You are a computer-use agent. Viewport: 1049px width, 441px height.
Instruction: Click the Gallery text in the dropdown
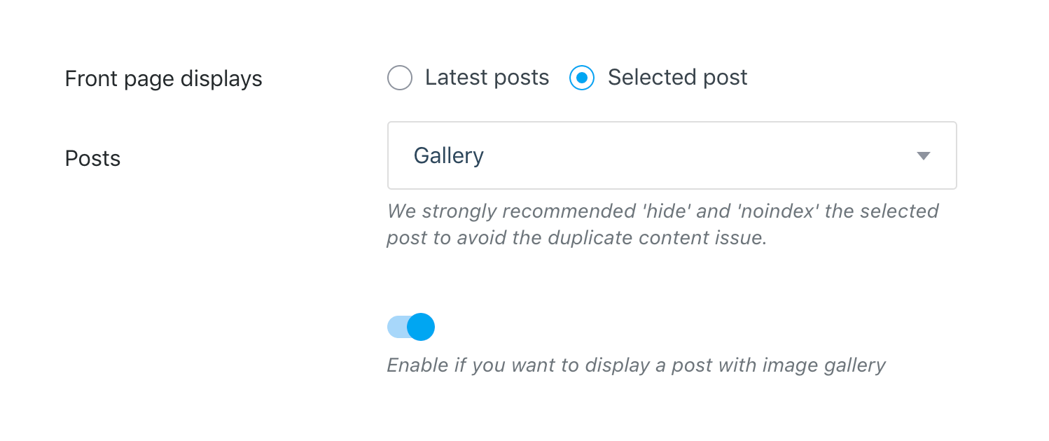[x=448, y=155]
